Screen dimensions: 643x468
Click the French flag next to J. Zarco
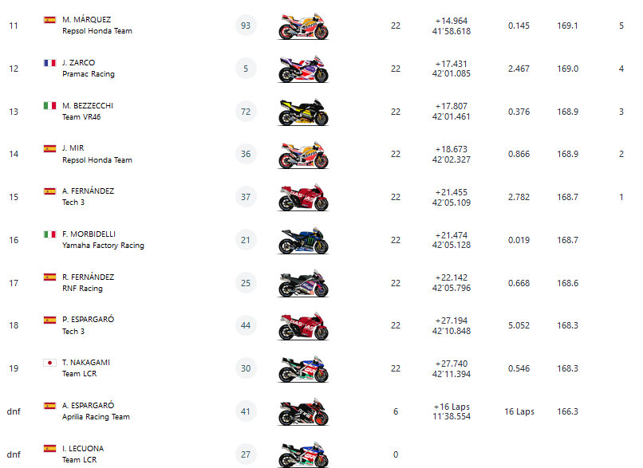(x=49, y=62)
